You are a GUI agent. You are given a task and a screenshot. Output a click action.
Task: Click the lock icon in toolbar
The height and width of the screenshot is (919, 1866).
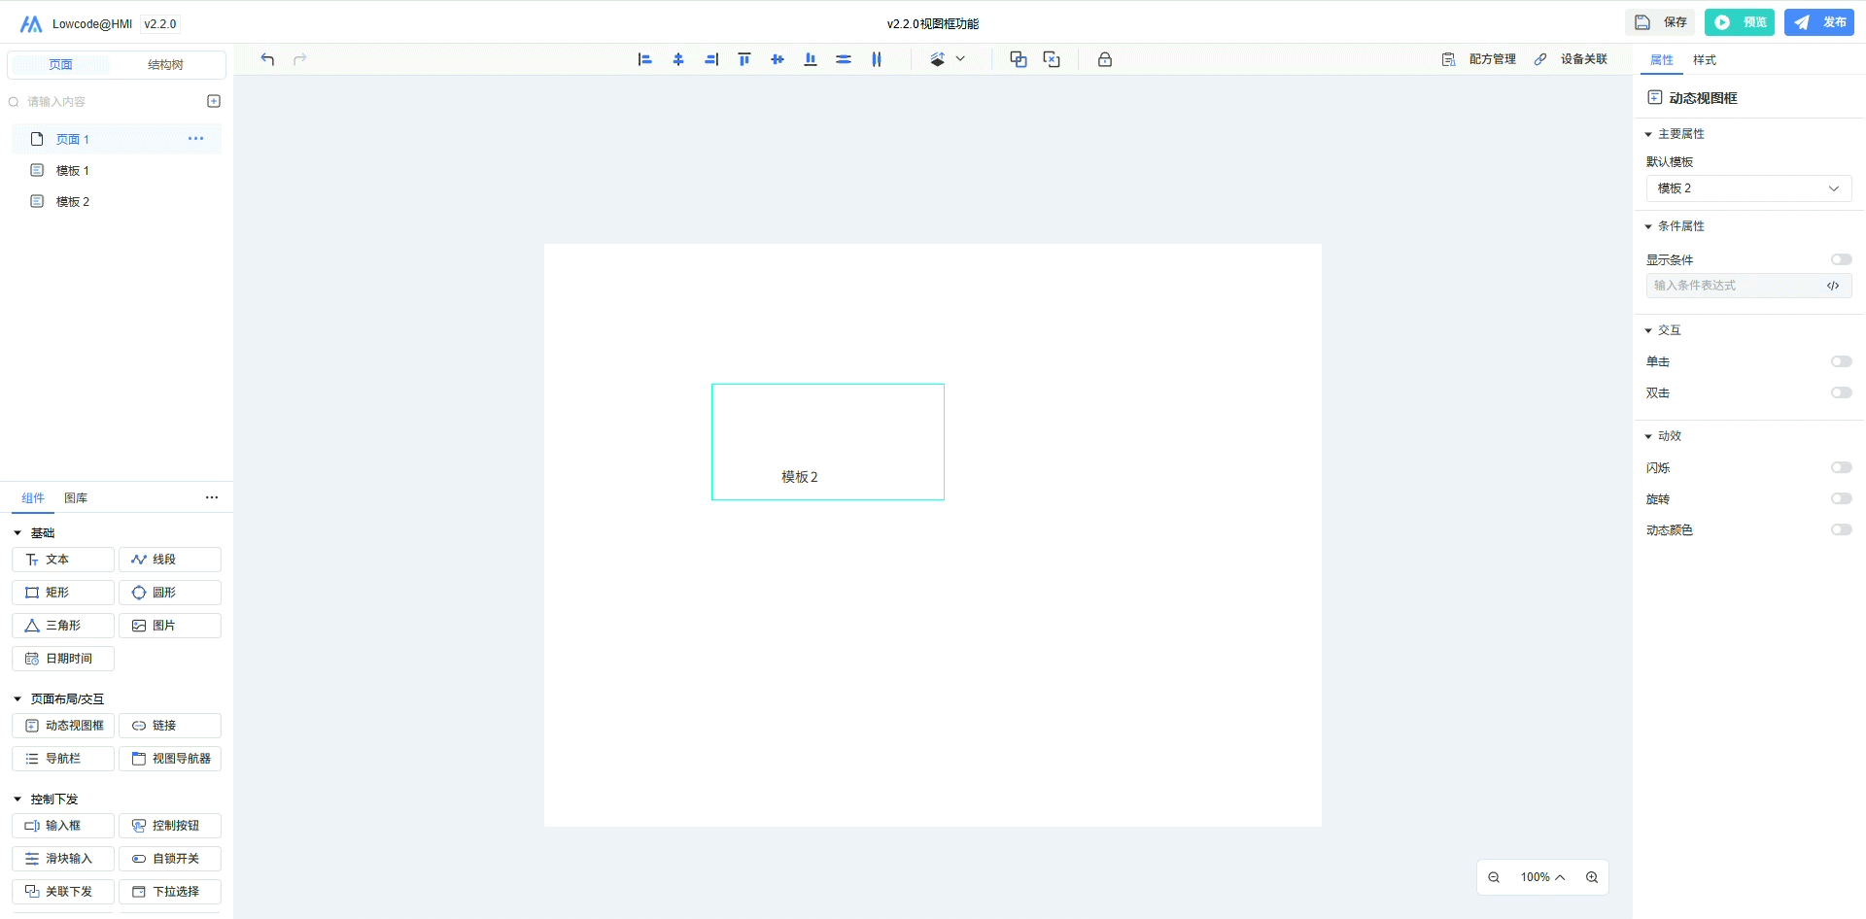tap(1105, 59)
